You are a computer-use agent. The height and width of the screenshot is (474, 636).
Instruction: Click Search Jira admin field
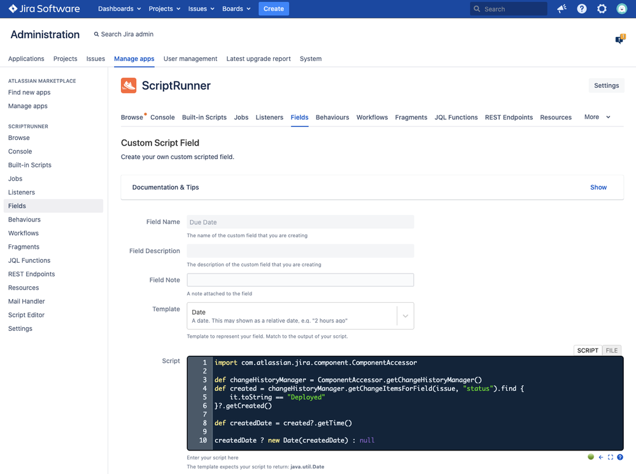click(x=124, y=34)
